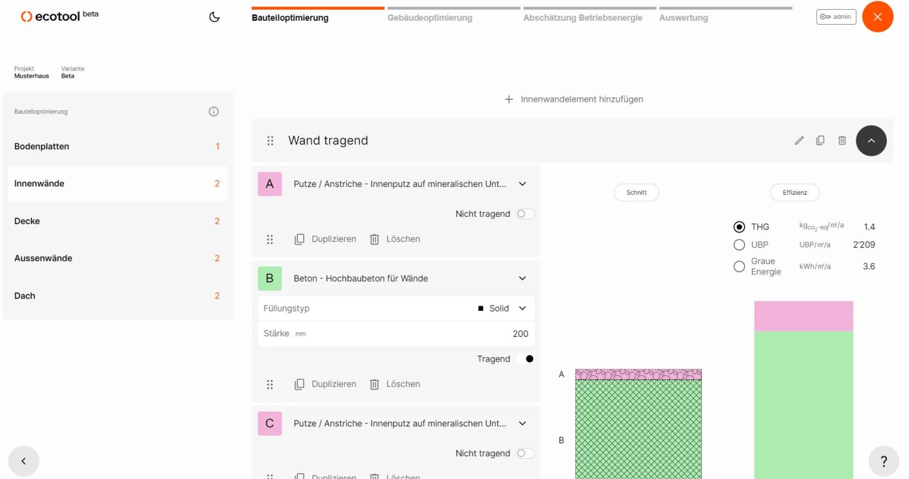Screen dimensions: 909x479
Task: Switch to the Gebäudeoptimierung tab
Action: click(430, 18)
